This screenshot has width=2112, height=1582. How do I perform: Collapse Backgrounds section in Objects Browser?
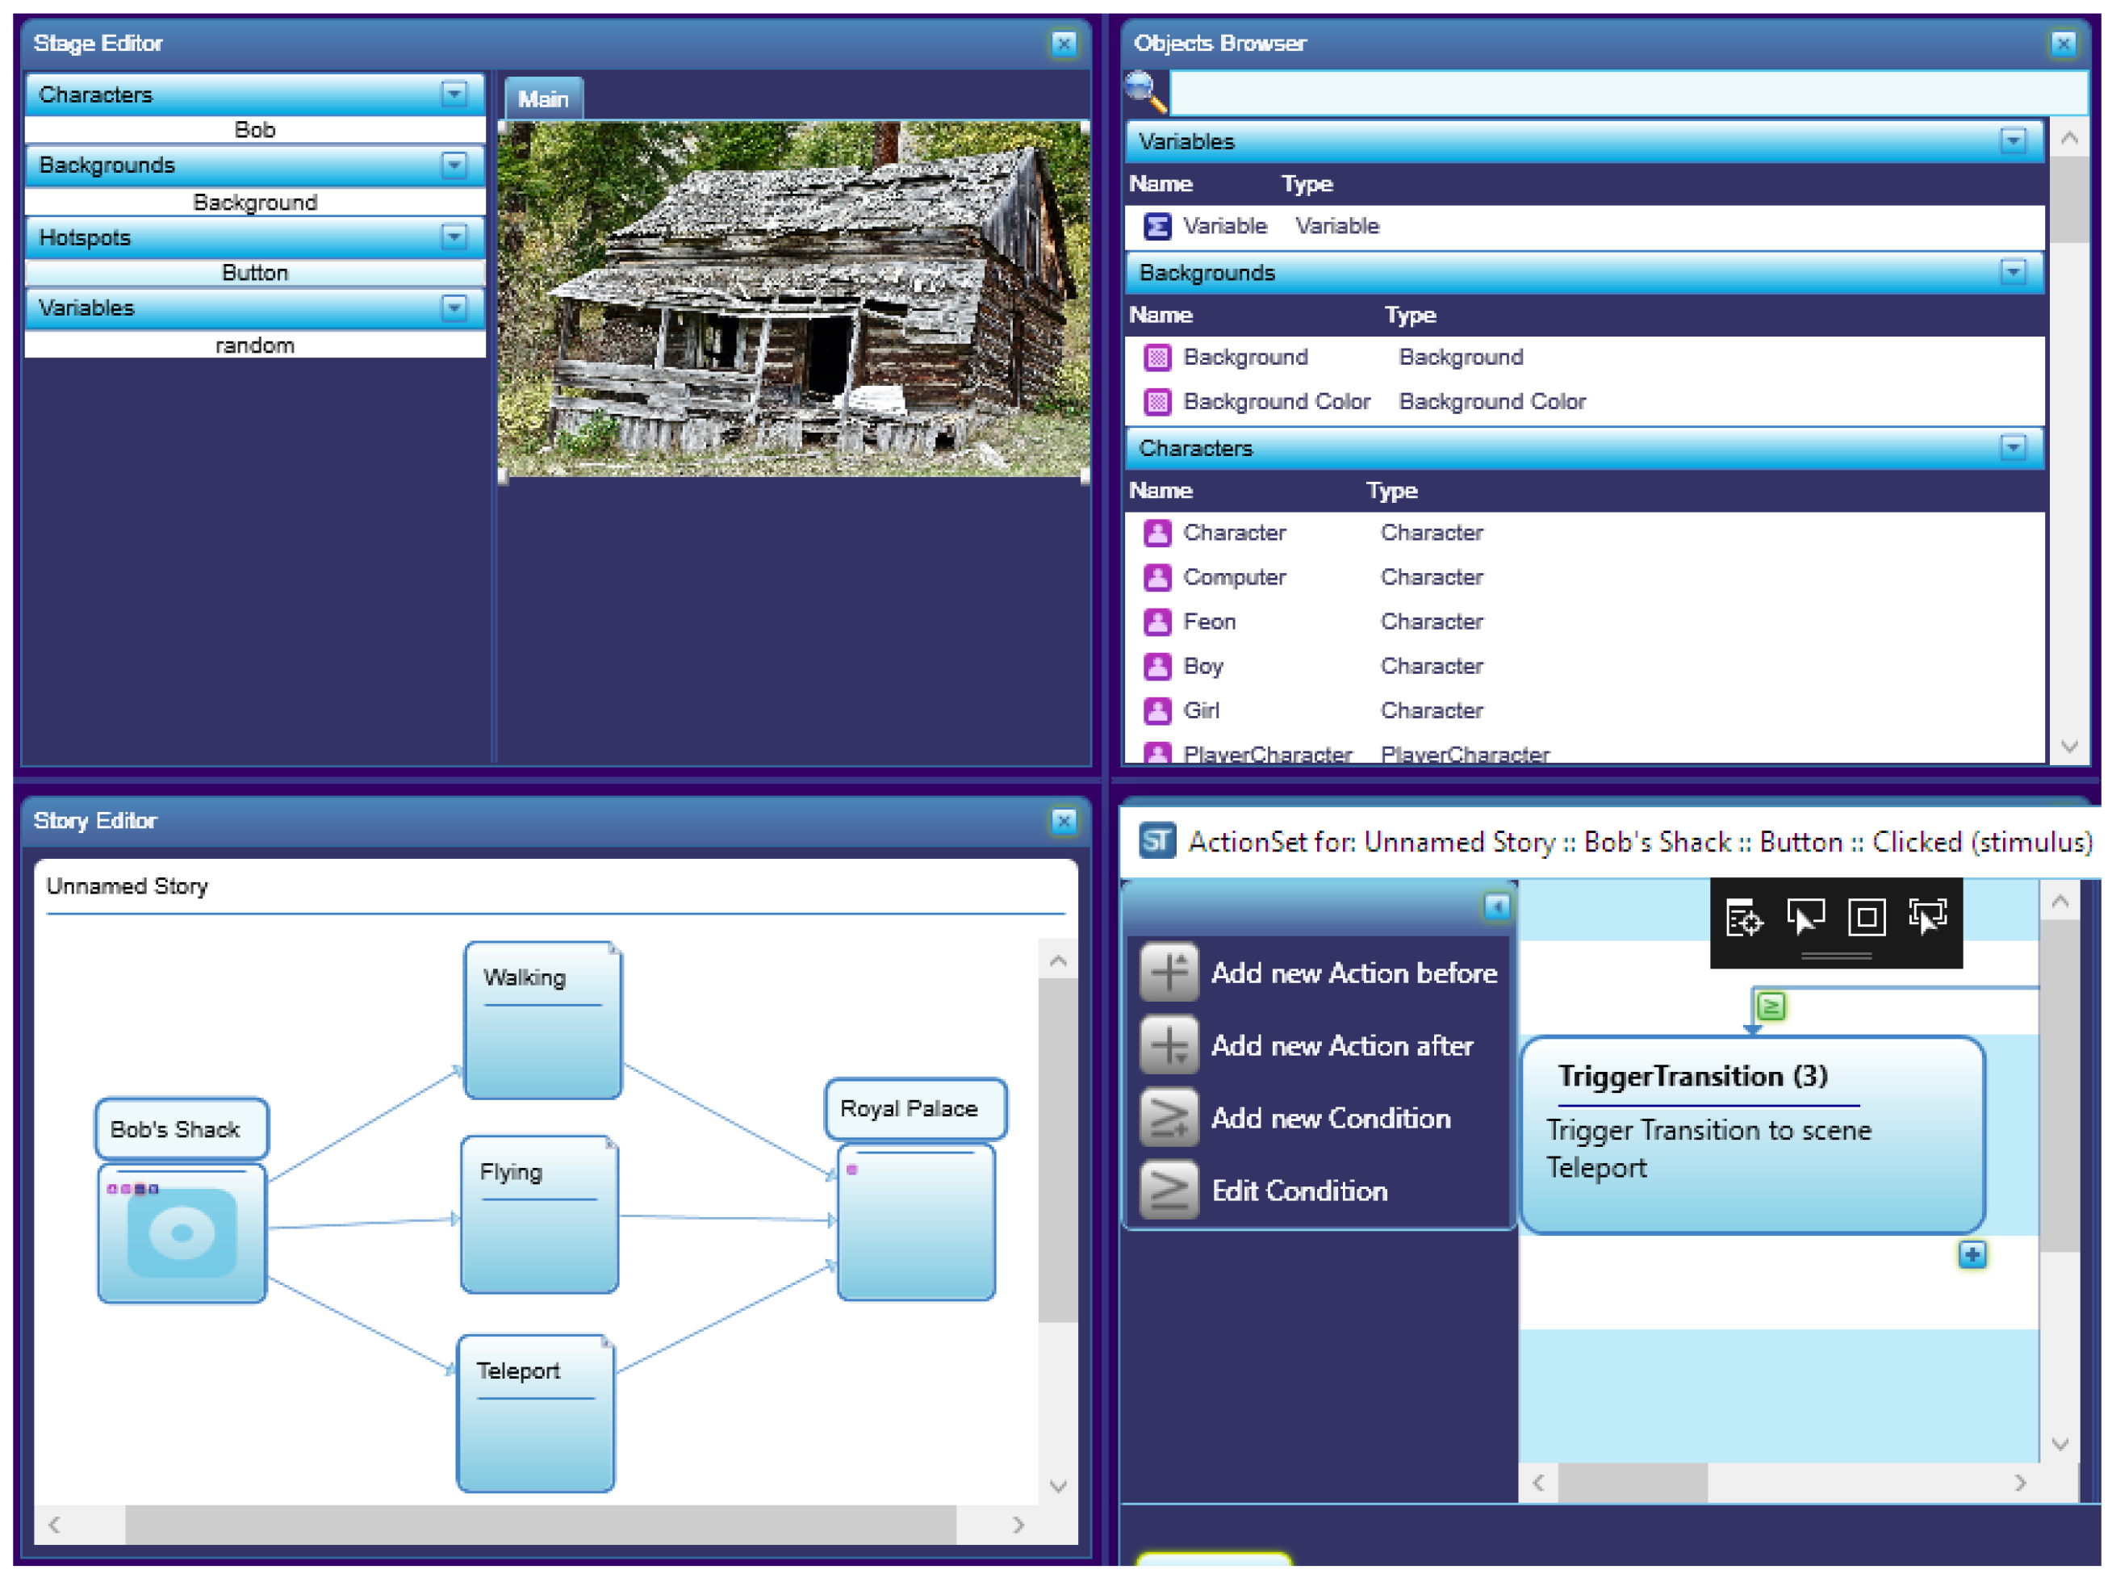pyautogui.click(x=2013, y=273)
